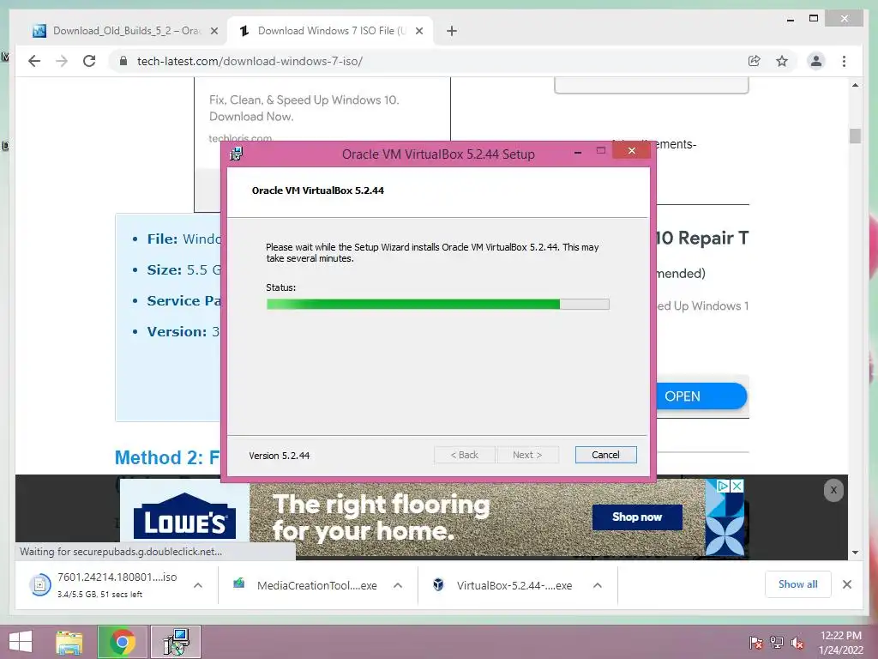Screen dimensions: 878x659
Task: Open a new Chrome tab
Action: click(x=452, y=31)
